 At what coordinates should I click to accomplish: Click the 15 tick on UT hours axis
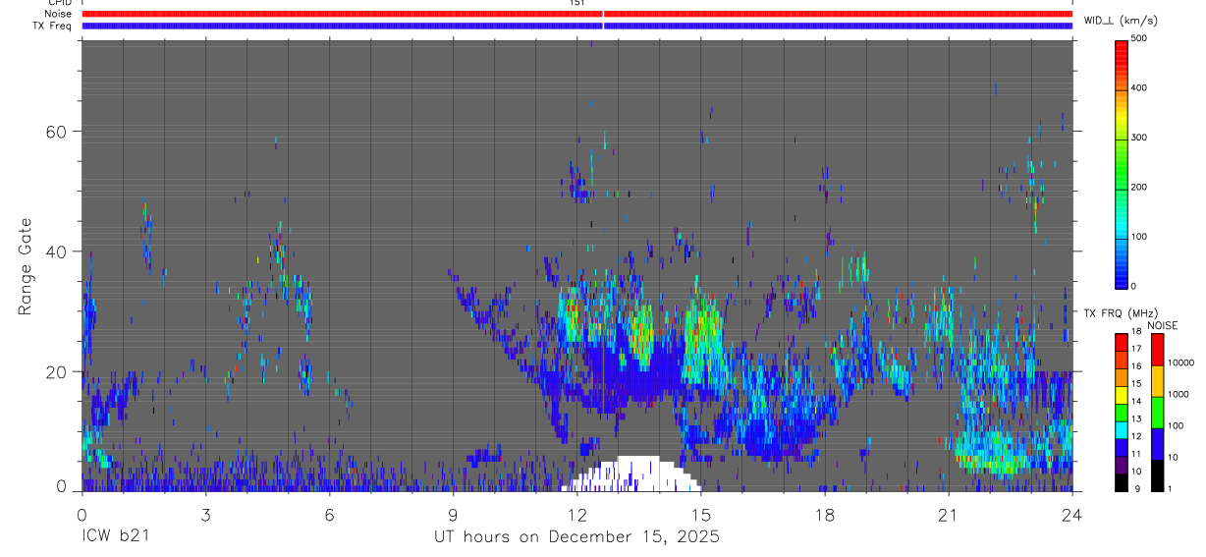click(x=701, y=515)
